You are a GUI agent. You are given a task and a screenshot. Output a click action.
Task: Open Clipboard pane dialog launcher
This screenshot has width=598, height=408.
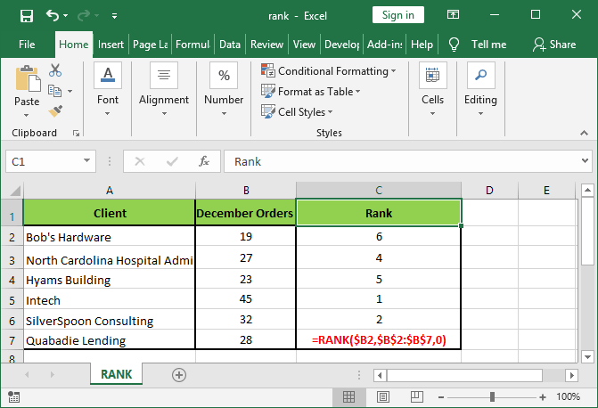pos(77,133)
